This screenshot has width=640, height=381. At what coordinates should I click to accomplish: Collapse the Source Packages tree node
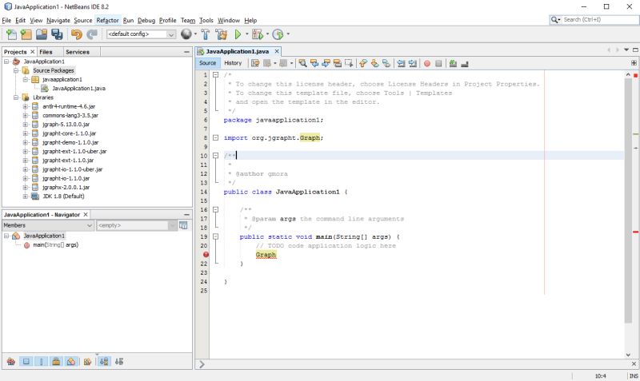(x=16, y=70)
